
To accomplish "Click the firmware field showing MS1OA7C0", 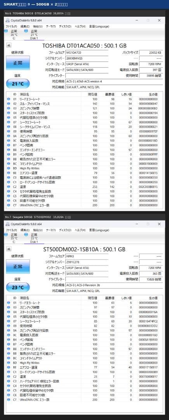I will coord(87,53).
